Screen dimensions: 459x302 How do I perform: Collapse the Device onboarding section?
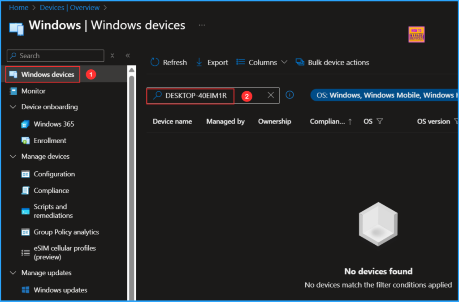click(13, 107)
